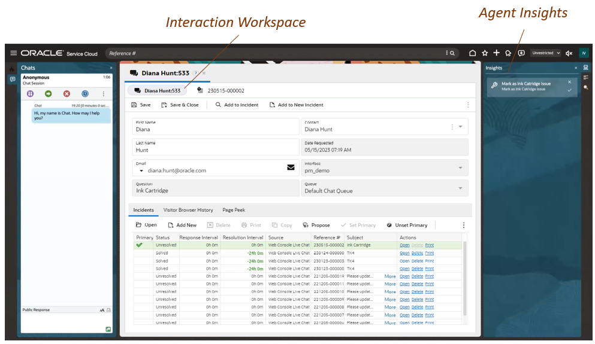Viewport: 595px width, 344px height.
Task: Expand the Interface pm_demo dropdown
Action: click(460, 168)
